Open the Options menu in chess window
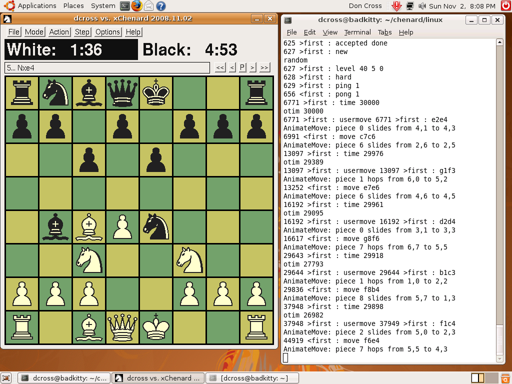This screenshot has height=384, width=512. coord(108,32)
